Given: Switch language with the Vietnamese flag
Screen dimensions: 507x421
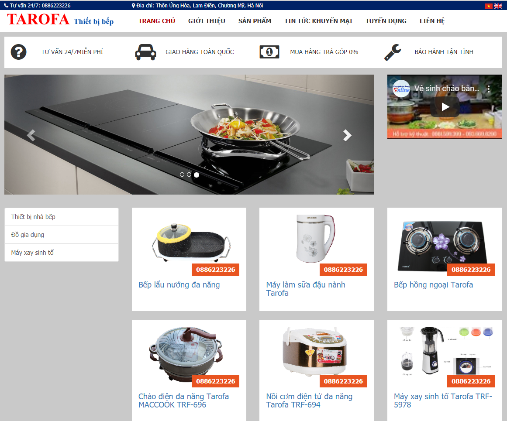Looking at the screenshot, I should (488, 6).
